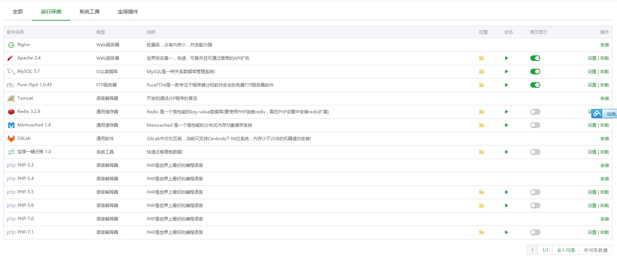Click the 共10条数据 pagination text

coord(596,250)
